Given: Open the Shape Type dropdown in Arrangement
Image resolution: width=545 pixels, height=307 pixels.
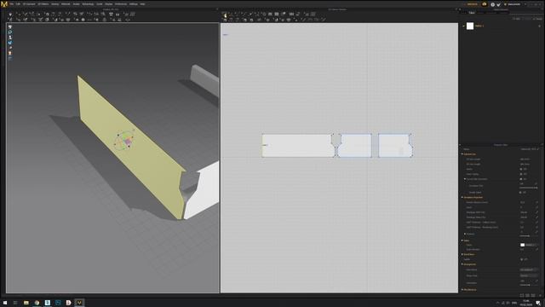Looking at the screenshot, I should (x=529, y=275).
